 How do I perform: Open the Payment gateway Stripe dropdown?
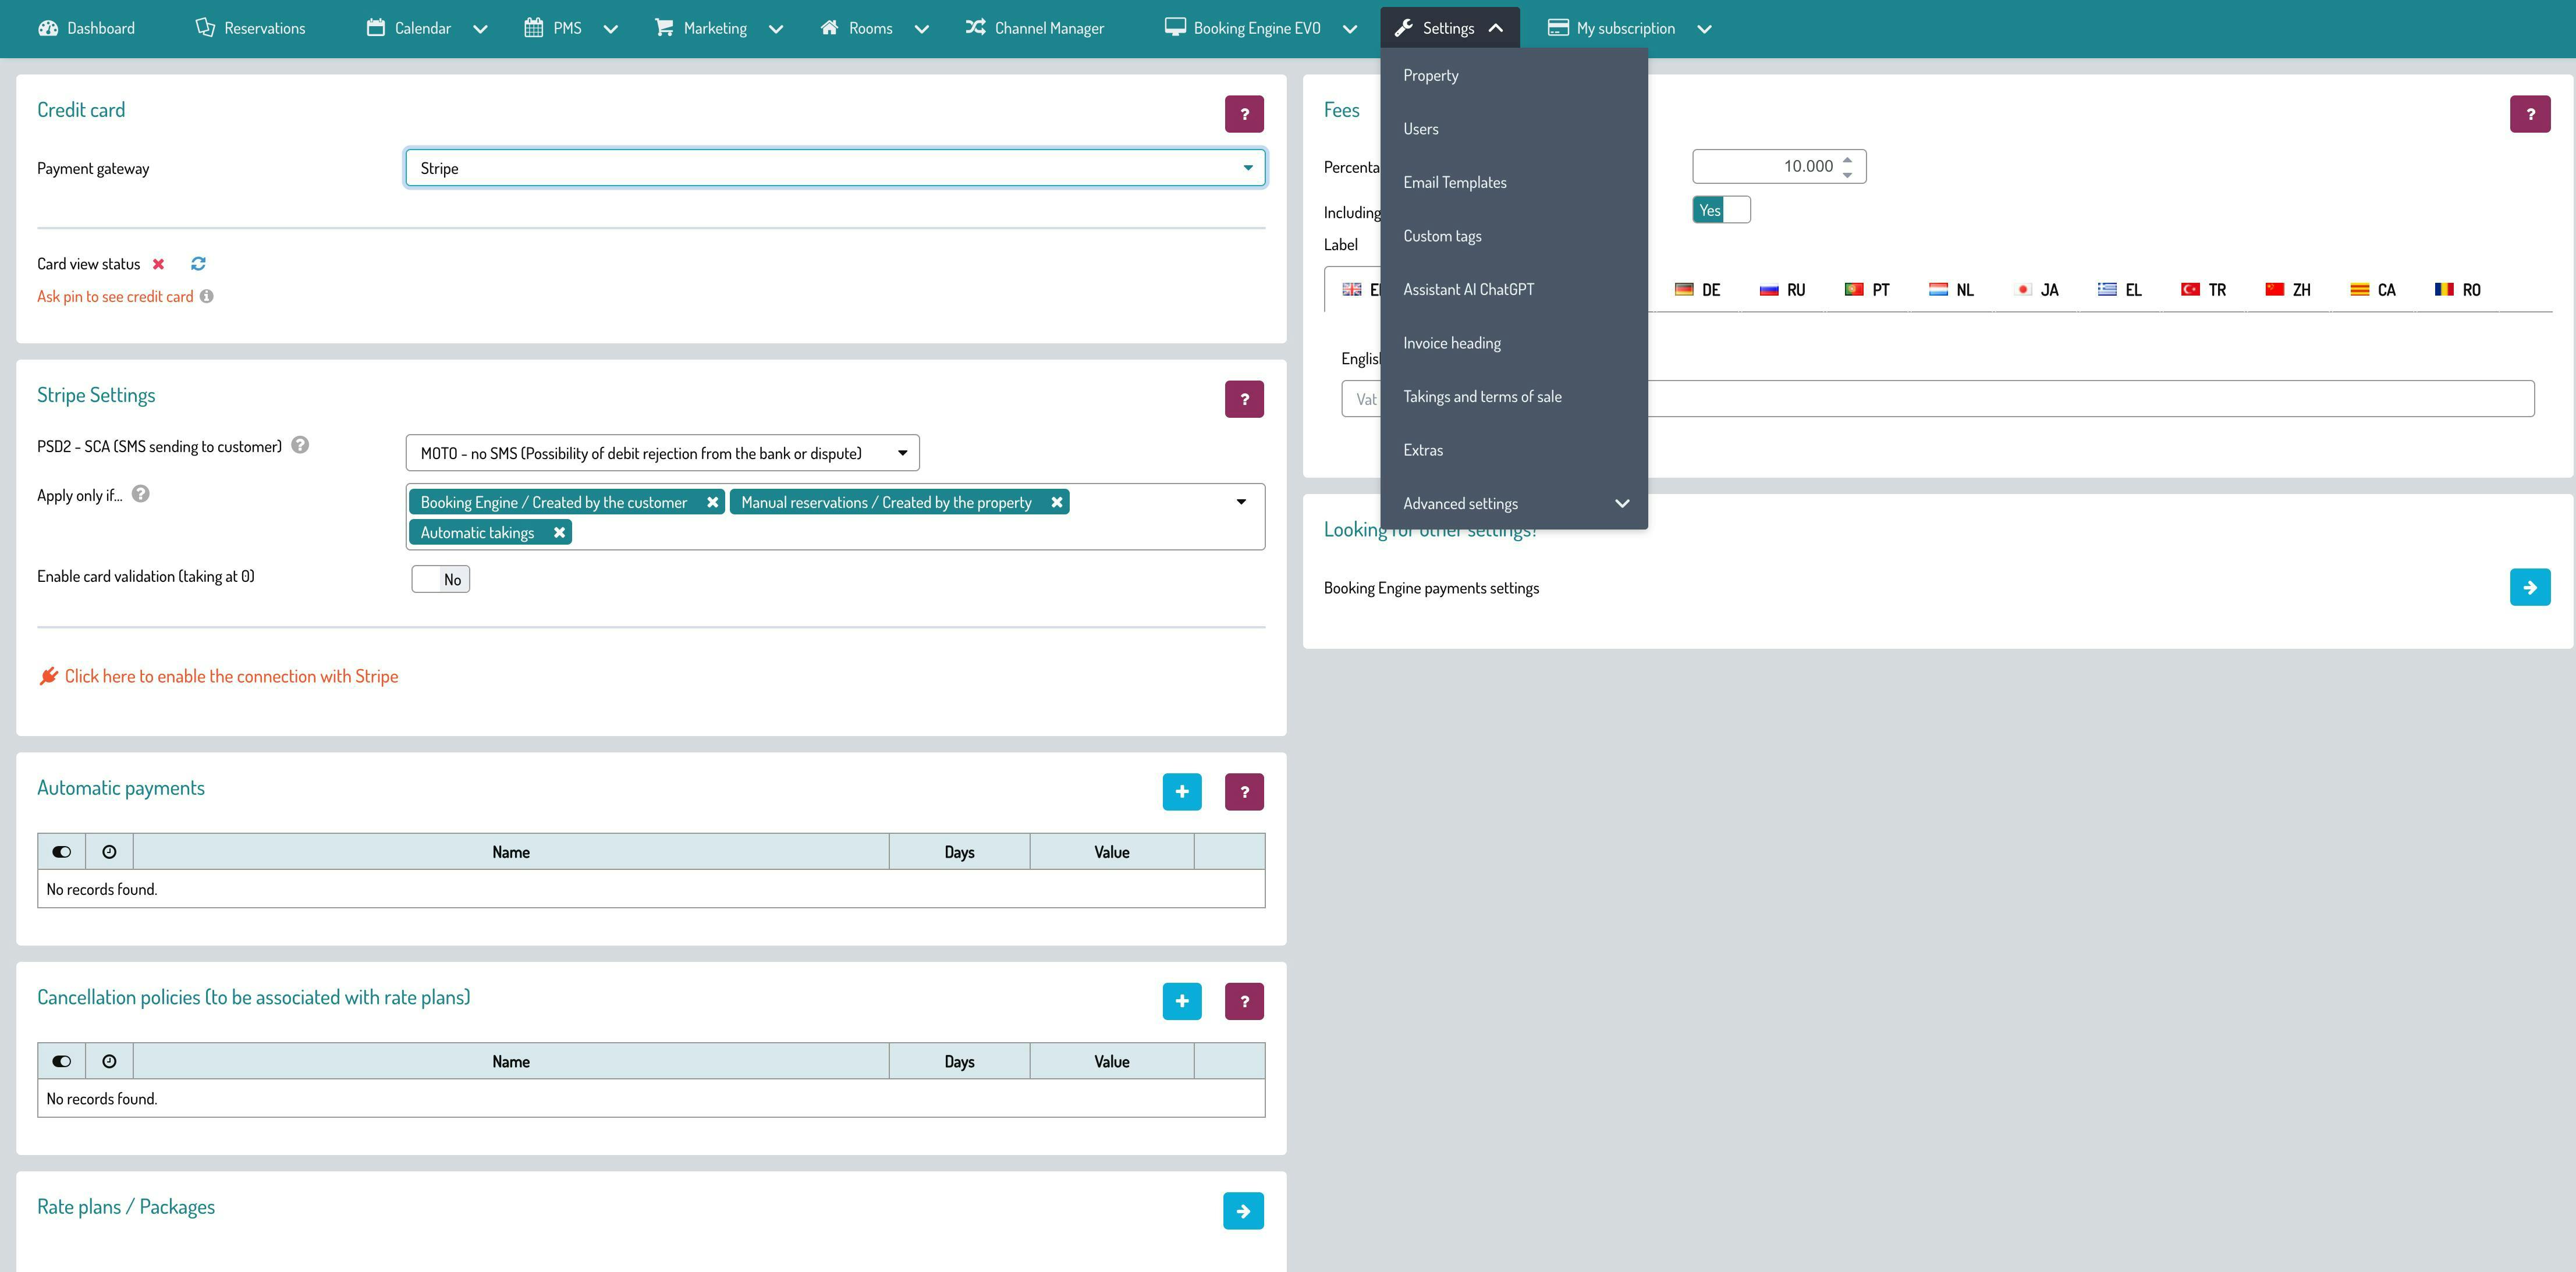(835, 168)
